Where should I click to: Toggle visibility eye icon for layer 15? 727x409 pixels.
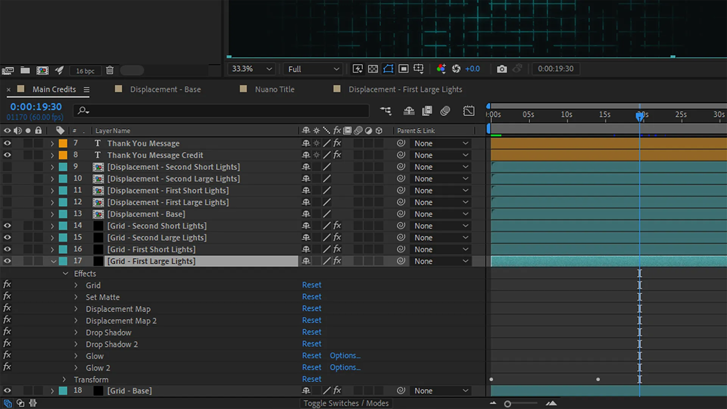(x=7, y=237)
